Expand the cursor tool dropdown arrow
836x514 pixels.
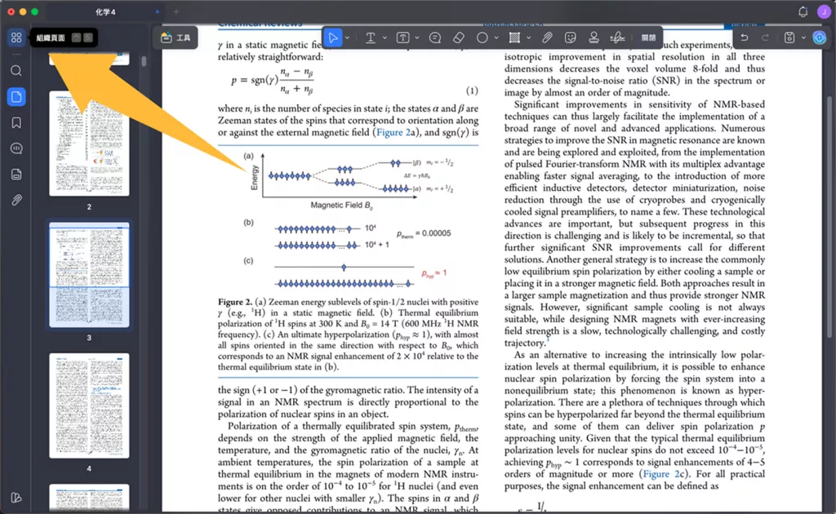pyautogui.click(x=347, y=38)
